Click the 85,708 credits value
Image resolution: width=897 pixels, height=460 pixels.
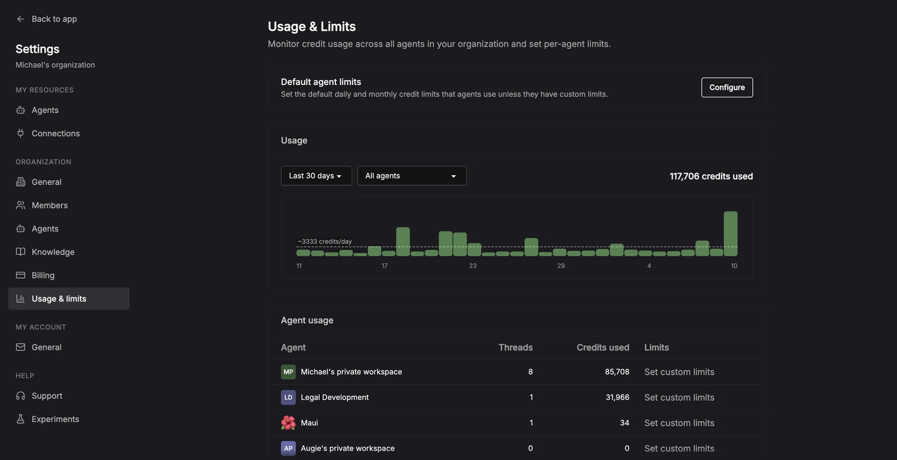point(617,372)
